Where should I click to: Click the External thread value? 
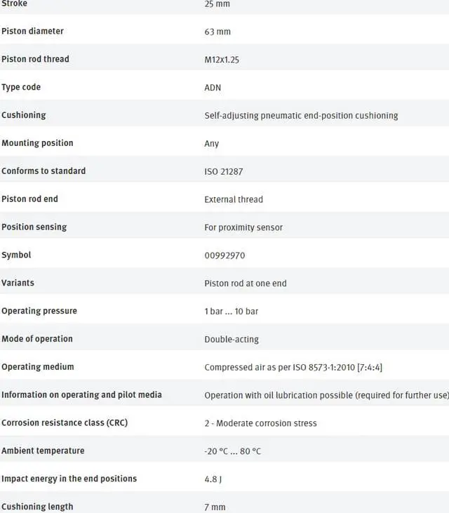click(x=234, y=199)
